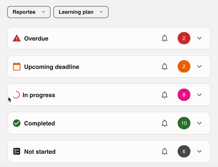Click the pink In progress spinner icon
The image size is (218, 167).
point(16,95)
